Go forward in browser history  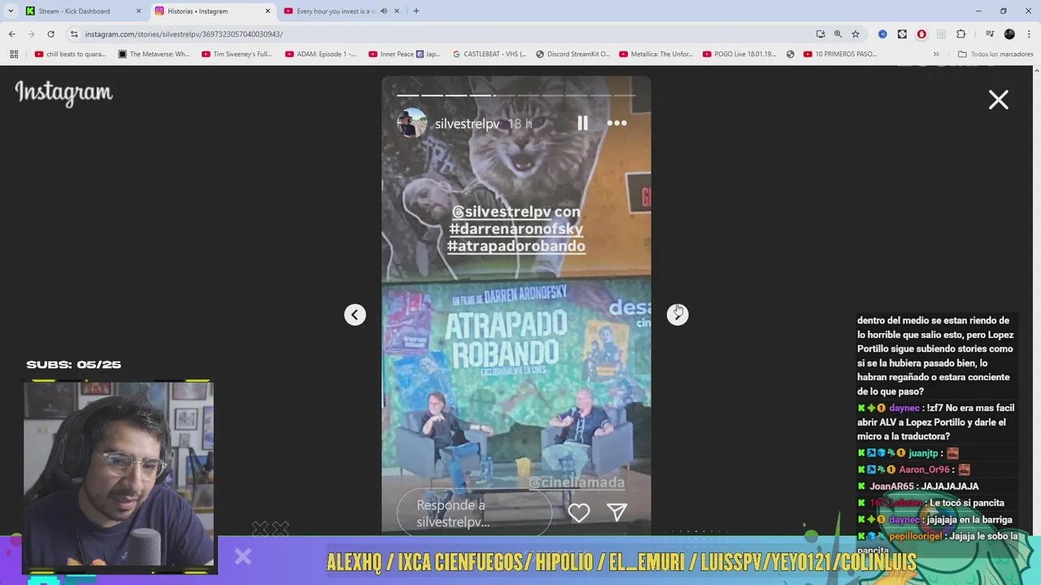tap(32, 34)
